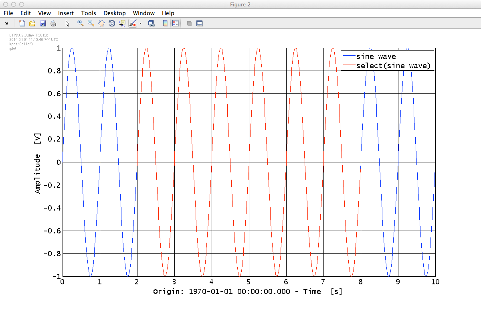Click the x-axis tick label '3'
This screenshot has width=481, height=310.
pos(174,282)
